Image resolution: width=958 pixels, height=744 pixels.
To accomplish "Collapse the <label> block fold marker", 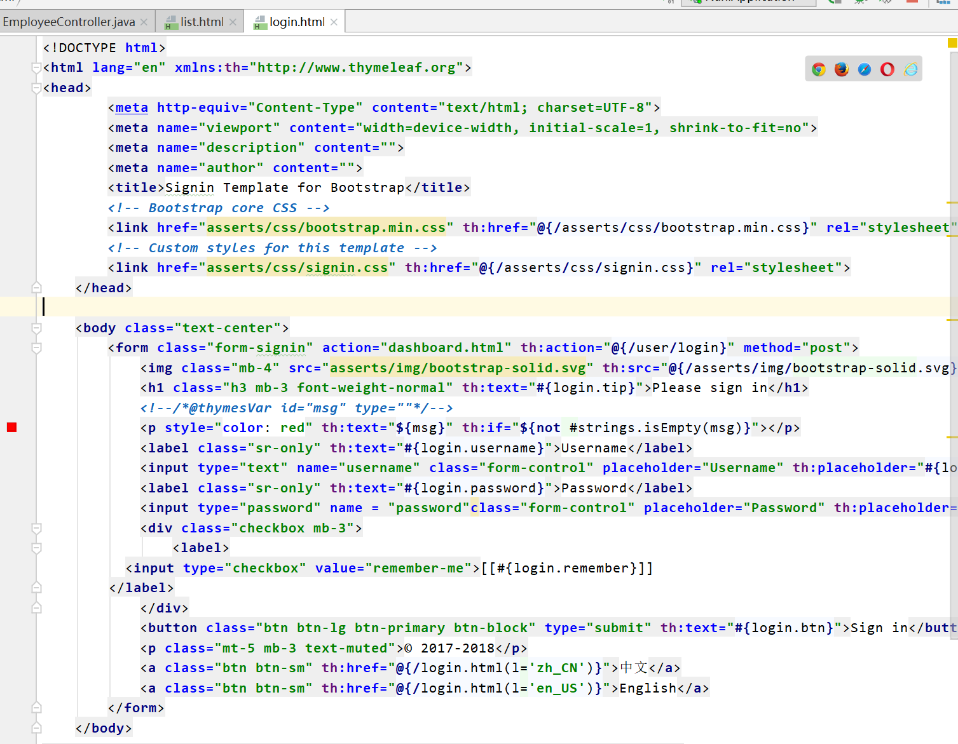I will [37, 548].
